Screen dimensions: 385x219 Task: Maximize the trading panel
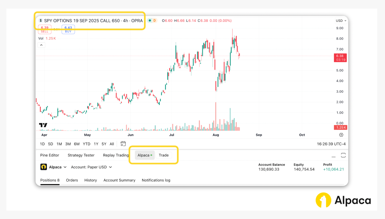(343, 155)
